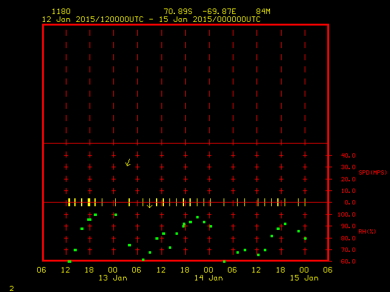Screen dimensions: 390x292
Task: Click the 20.0 wind speed tick label
Action: (x=347, y=179)
